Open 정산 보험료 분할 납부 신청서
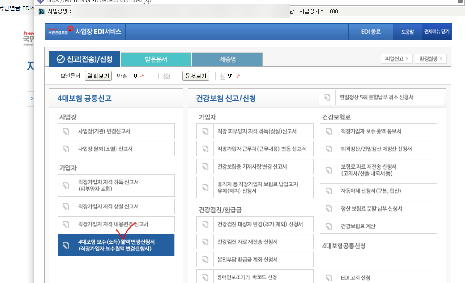465x283 pixels. click(x=379, y=209)
